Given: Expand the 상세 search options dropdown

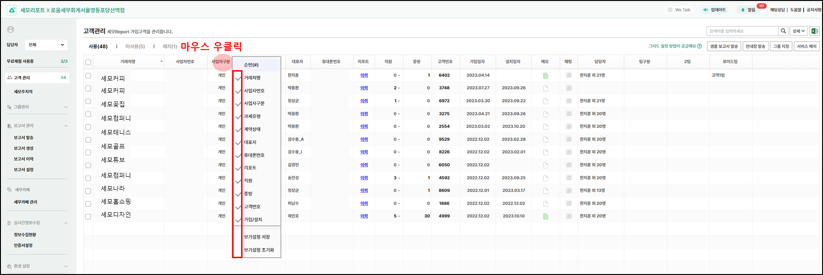Looking at the screenshot, I should click(x=798, y=31).
